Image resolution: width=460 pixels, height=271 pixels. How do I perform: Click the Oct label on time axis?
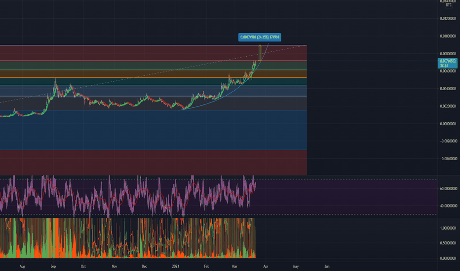[x=83, y=266]
